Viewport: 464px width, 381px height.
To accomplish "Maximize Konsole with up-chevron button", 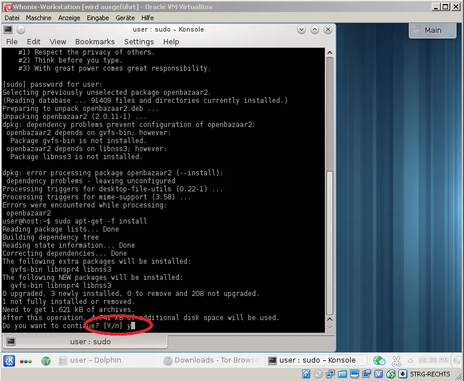I will 315,29.
